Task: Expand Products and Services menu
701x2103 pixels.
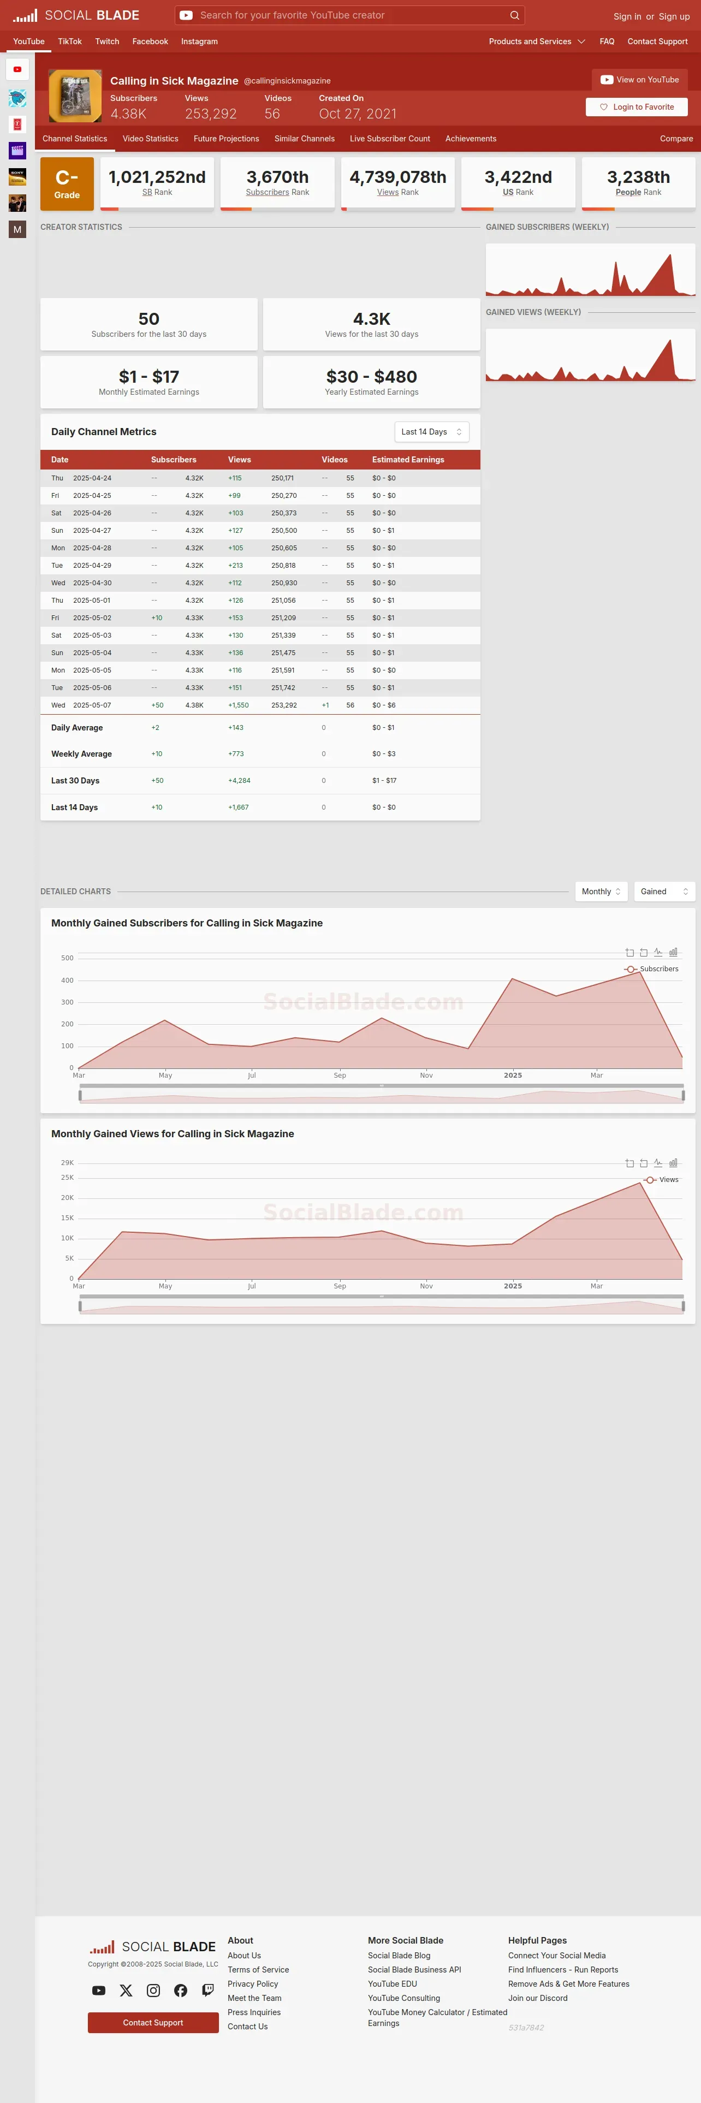Action: pyautogui.click(x=537, y=41)
